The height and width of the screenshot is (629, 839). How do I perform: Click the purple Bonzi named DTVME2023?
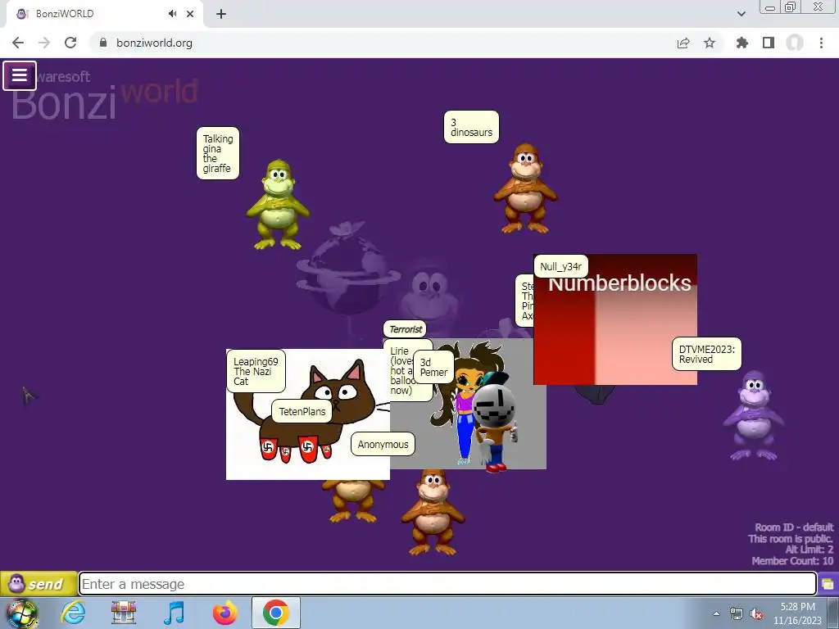click(754, 415)
